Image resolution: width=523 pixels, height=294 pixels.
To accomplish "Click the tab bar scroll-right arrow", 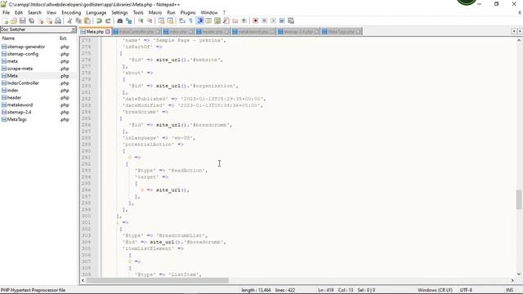I will click(x=520, y=31).
